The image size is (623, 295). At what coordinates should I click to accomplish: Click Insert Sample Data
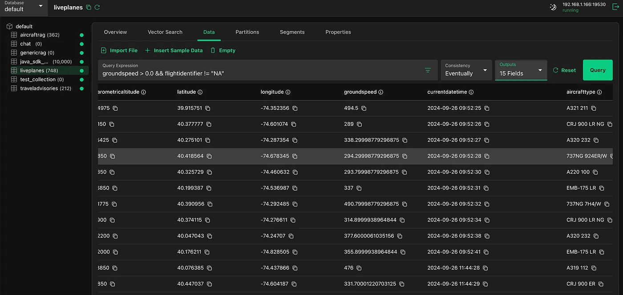(174, 51)
